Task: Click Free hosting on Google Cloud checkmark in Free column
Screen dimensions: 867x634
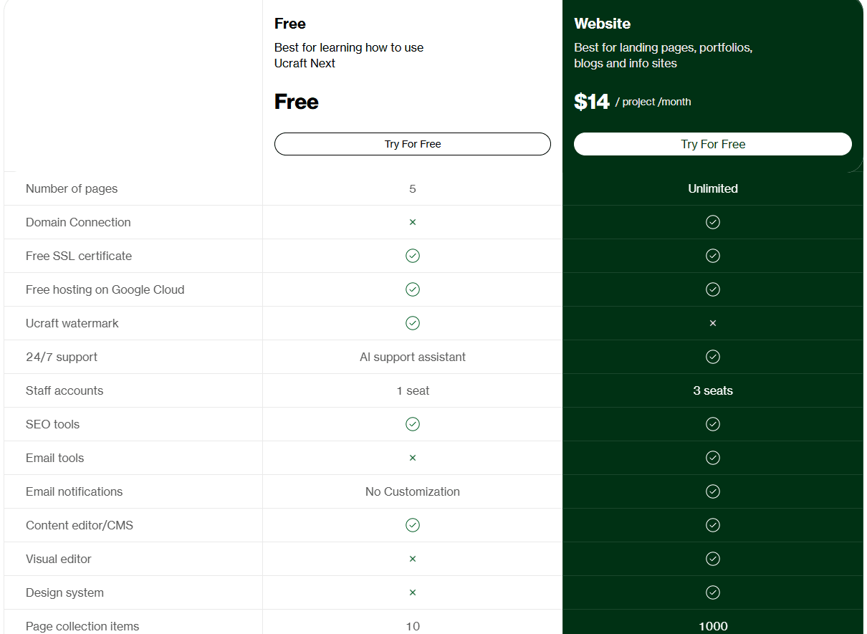Action: point(413,289)
